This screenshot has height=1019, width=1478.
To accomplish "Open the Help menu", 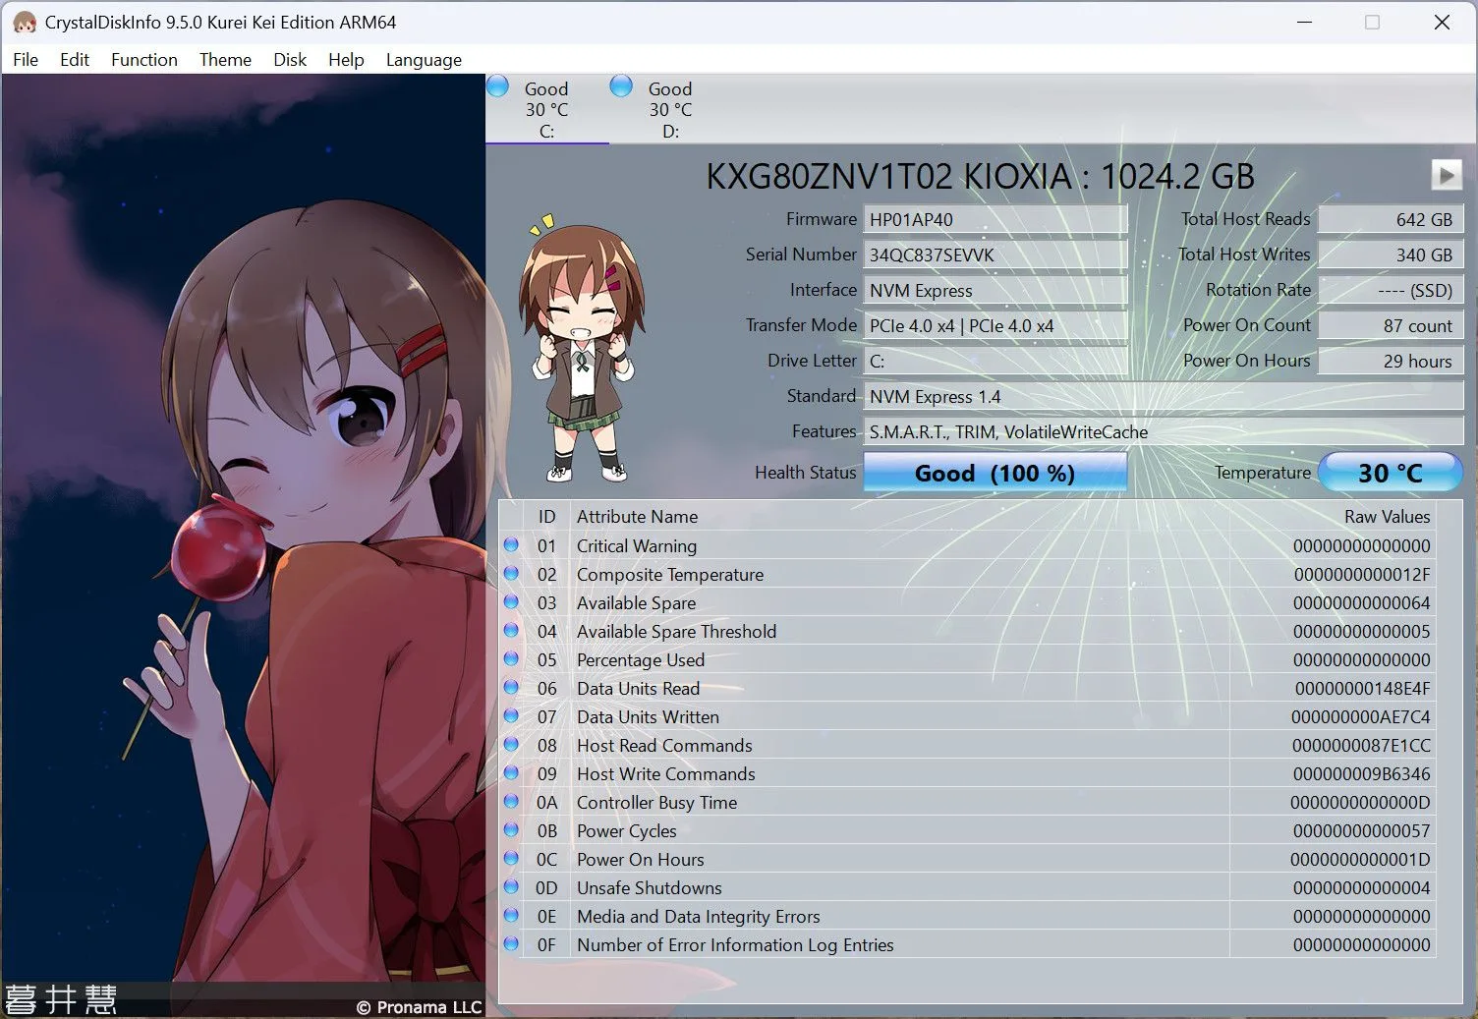I will (346, 60).
